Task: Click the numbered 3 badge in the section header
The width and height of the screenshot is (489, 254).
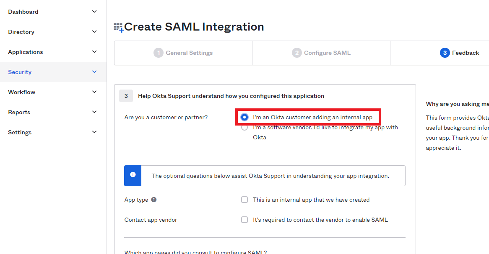Action: pyautogui.click(x=126, y=96)
